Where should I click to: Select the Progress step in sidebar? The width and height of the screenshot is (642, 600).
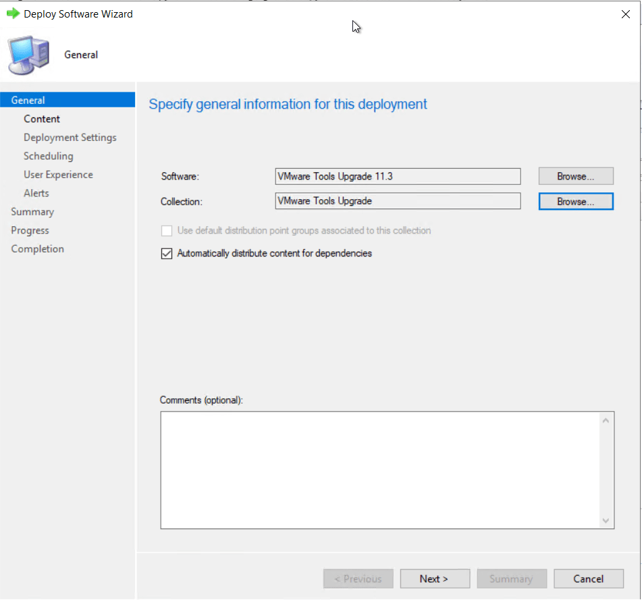(30, 231)
